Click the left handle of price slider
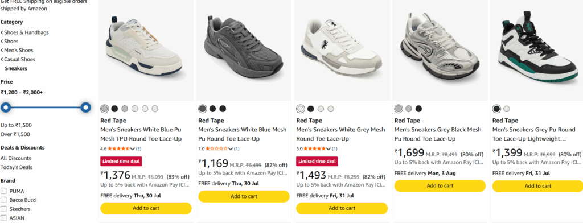 pos(6,108)
